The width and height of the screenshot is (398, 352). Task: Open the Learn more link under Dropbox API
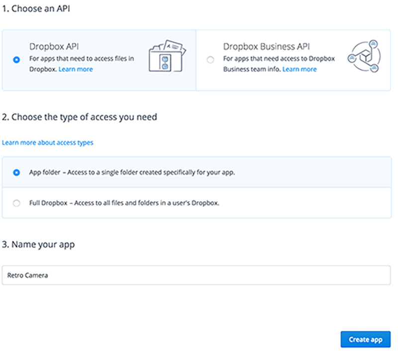(x=75, y=69)
